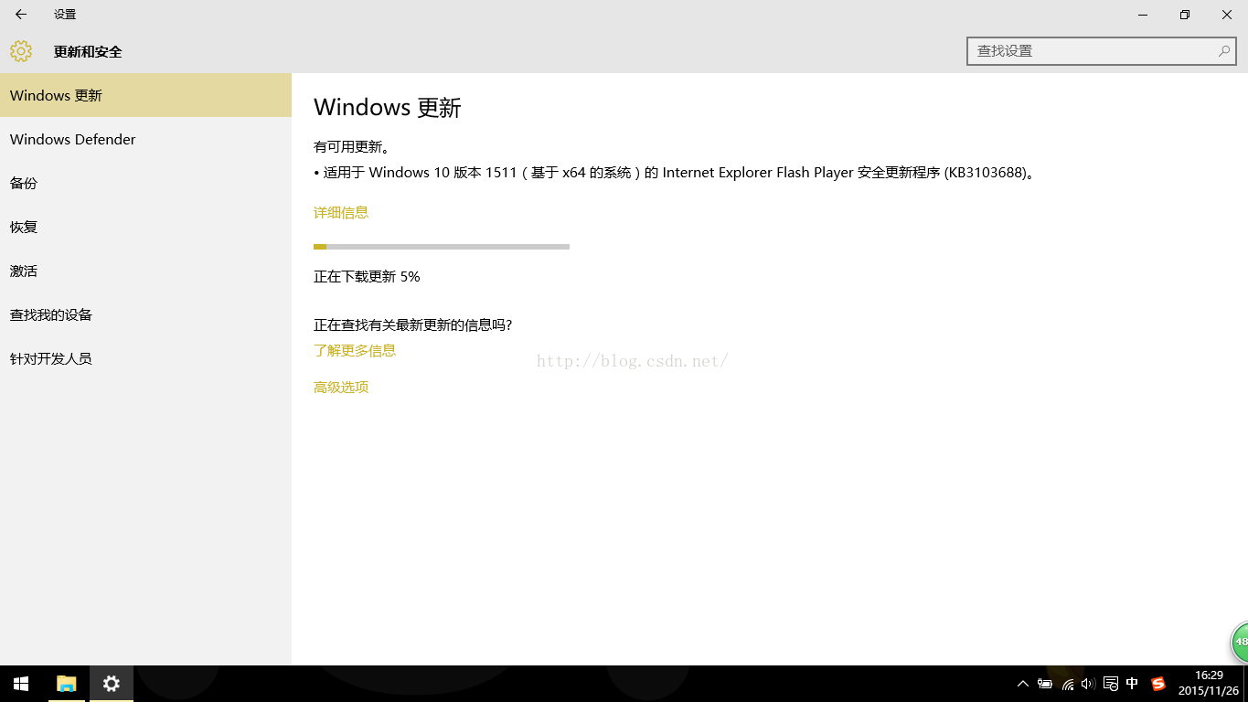Viewport: 1248px width, 702px height.
Task: Open the 恢复 sidebar section
Action: tap(145, 227)
